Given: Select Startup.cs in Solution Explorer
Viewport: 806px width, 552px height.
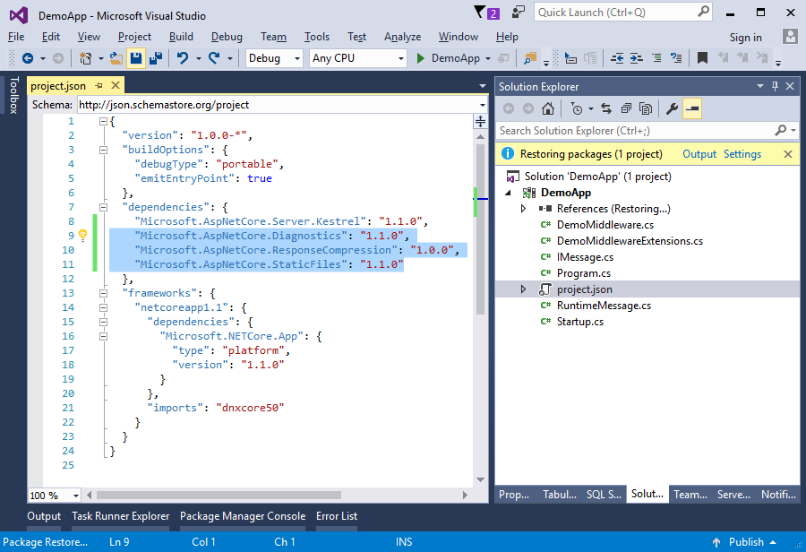Looking at the screenshot, I should tap(579, 322).
